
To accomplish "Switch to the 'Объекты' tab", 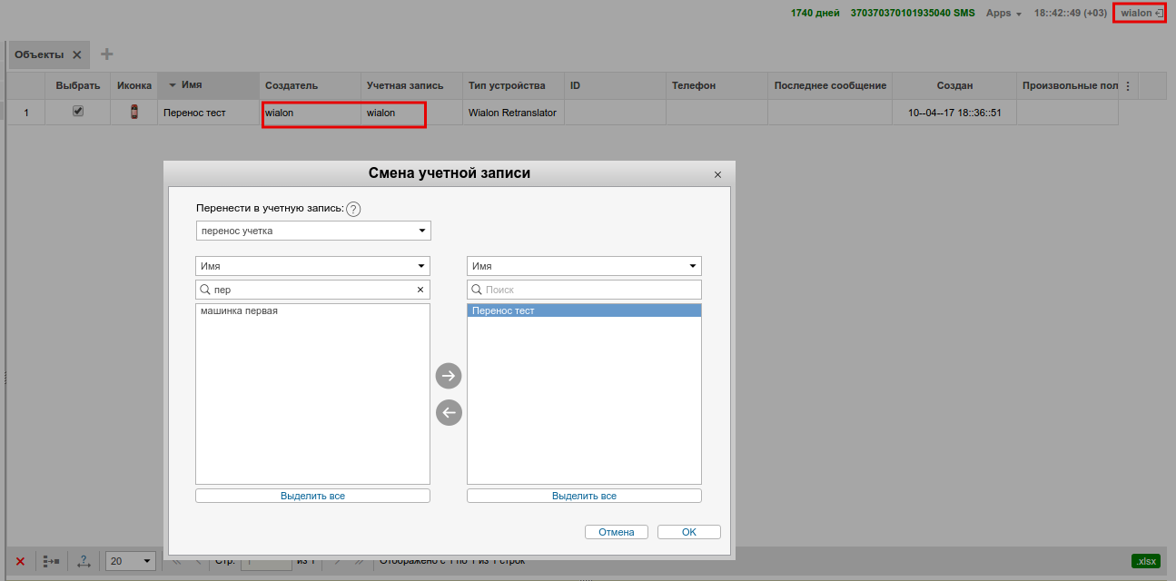I will click(x=39, y=54).
